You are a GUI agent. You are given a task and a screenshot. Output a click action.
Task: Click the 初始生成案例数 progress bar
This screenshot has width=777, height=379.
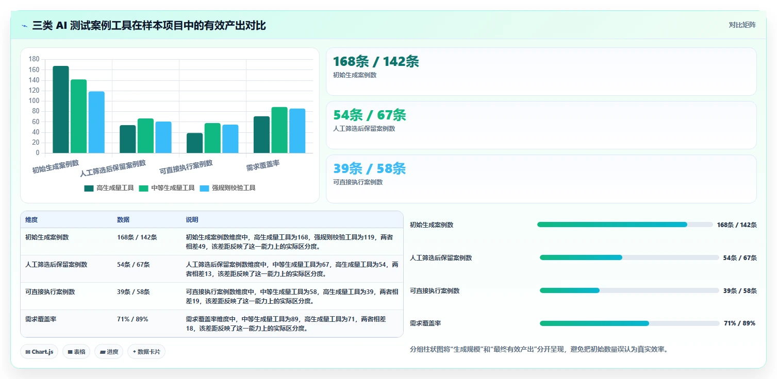(625, 225)
